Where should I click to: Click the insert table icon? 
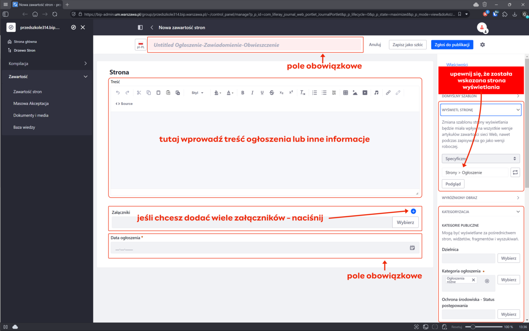tap(346, 93)
